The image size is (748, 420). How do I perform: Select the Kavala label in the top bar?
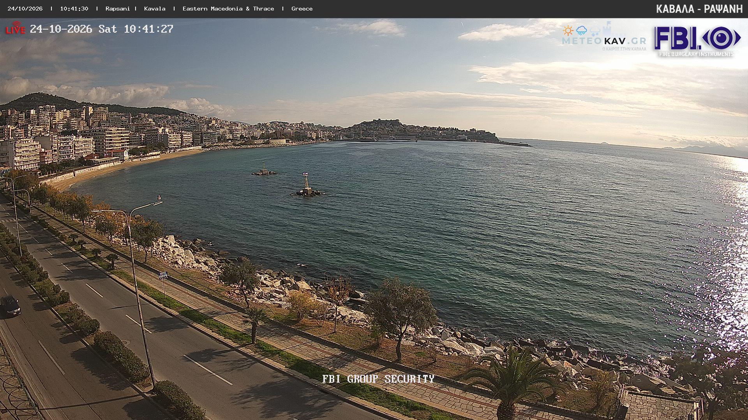155,9
